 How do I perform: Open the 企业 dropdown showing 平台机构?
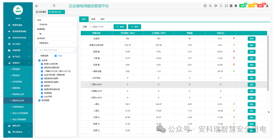click(x=56, y=25)
